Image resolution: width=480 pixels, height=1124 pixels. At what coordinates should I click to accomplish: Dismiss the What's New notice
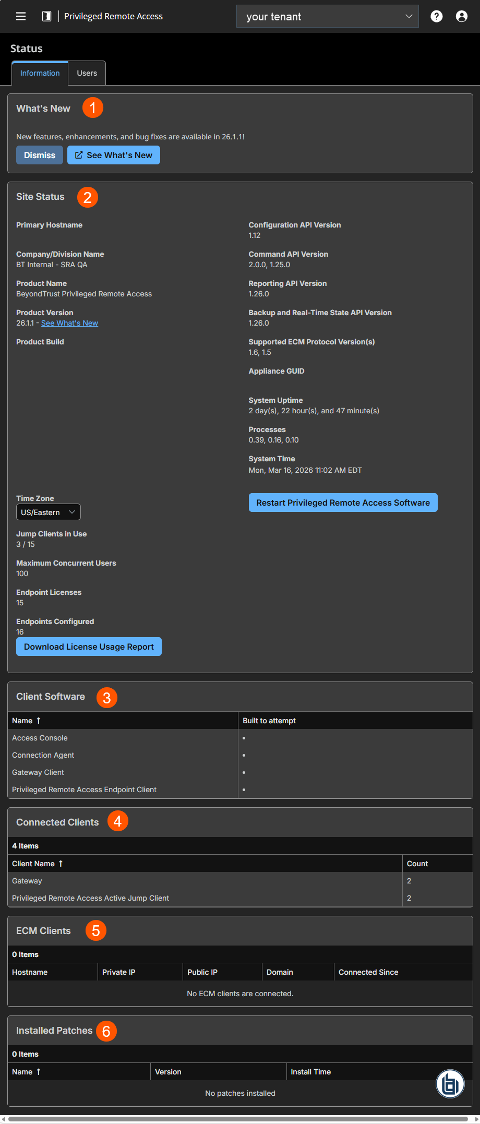click(40, 155)
